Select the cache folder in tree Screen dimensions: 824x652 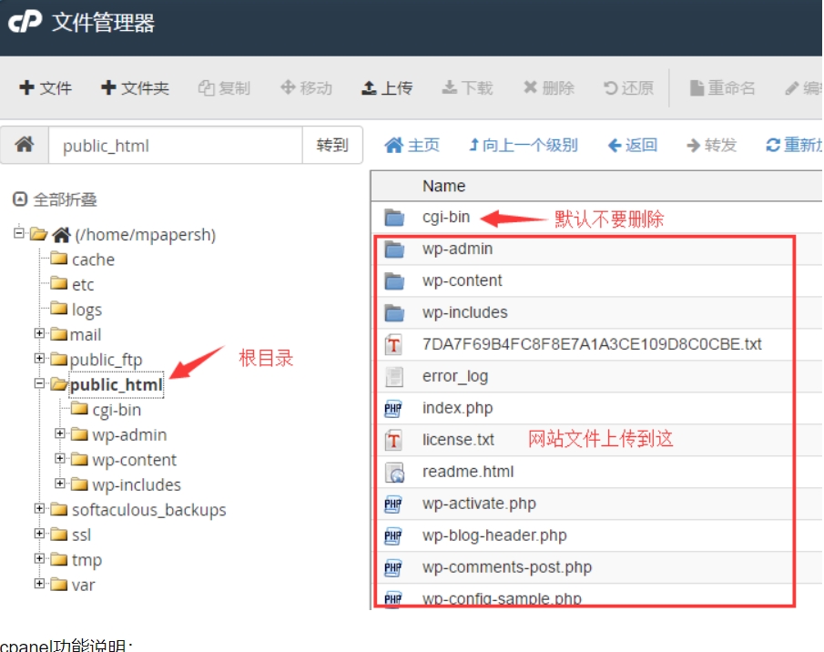(x=93, y=260)
